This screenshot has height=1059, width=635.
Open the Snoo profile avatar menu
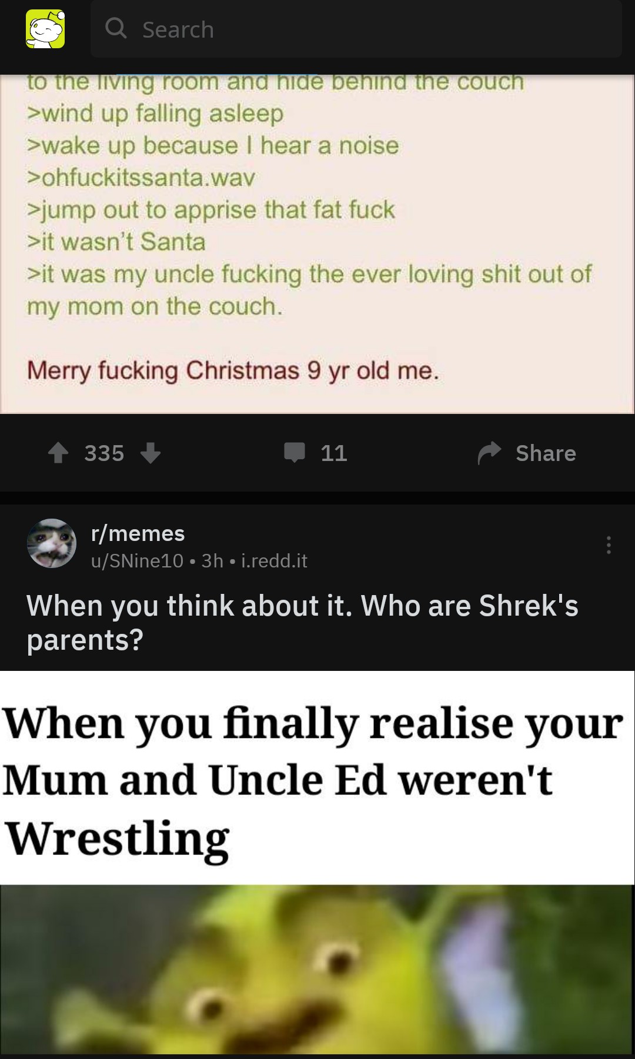click(45, 29)
